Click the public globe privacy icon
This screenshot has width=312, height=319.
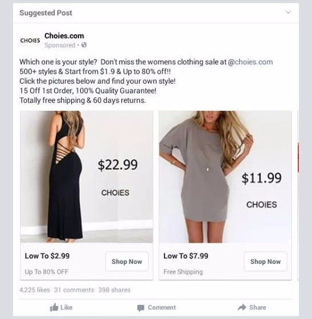(84, 45)
